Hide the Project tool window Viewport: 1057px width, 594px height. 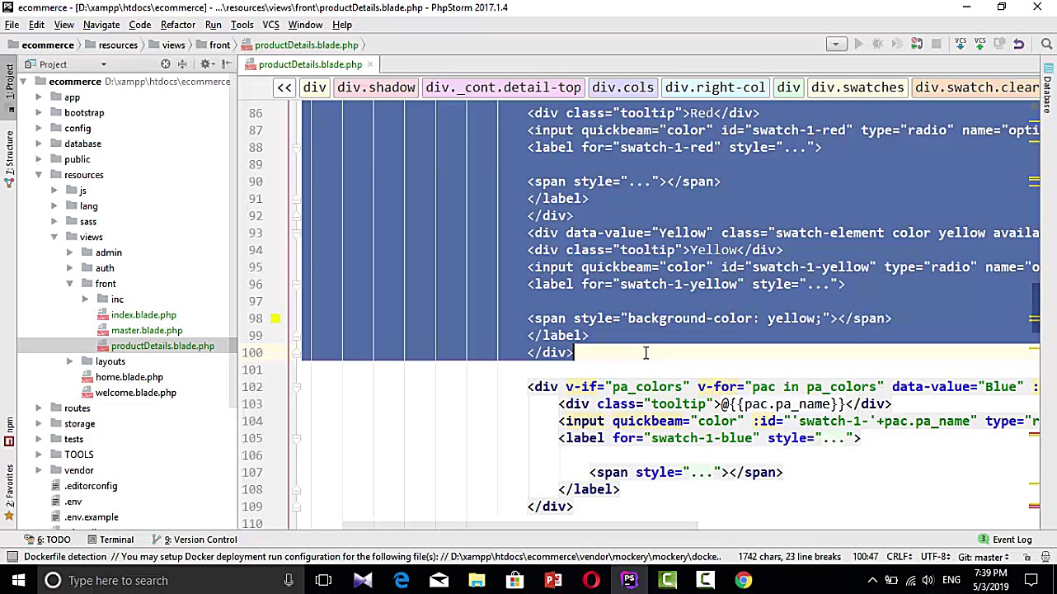pyautogui.click(x=226, y=64)
